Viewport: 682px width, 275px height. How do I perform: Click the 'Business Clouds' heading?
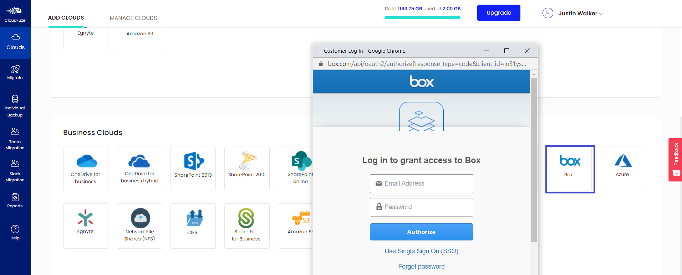[93, 133]
